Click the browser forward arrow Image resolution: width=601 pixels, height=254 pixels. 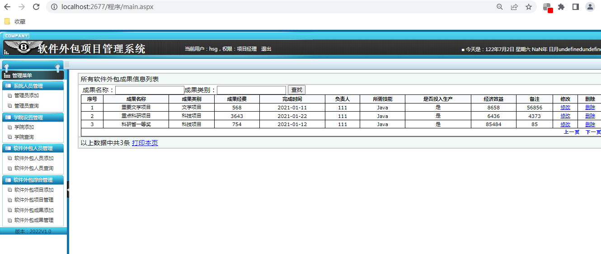21,7
